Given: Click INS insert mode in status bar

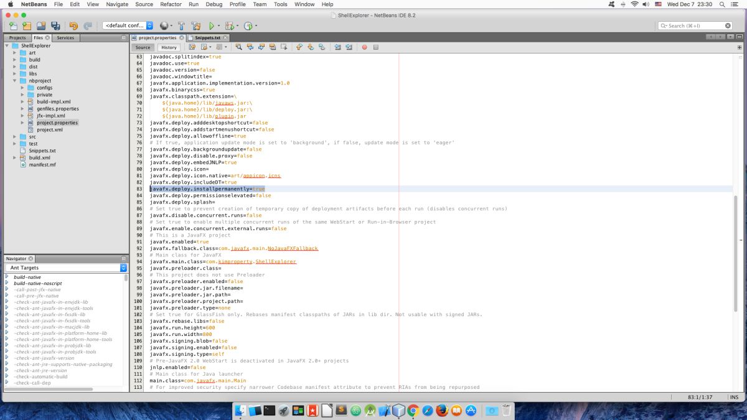Looking at the screenshot, I should tap(734, 396).
